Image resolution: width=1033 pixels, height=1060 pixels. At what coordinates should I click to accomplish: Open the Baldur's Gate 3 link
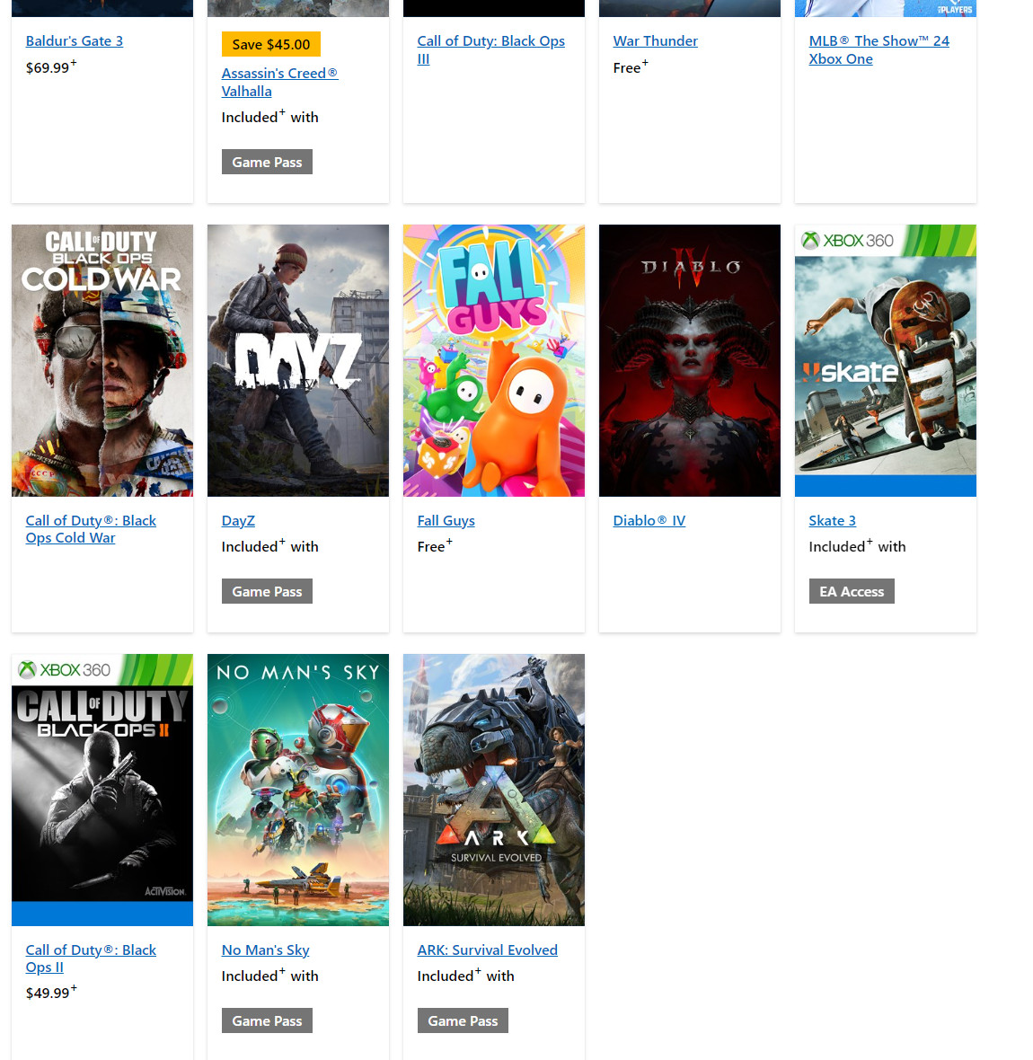[x=75, y=41]
